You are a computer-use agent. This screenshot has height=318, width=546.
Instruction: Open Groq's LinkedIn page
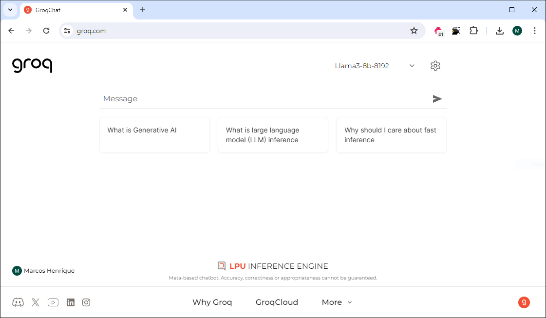[x=71, y=302]
